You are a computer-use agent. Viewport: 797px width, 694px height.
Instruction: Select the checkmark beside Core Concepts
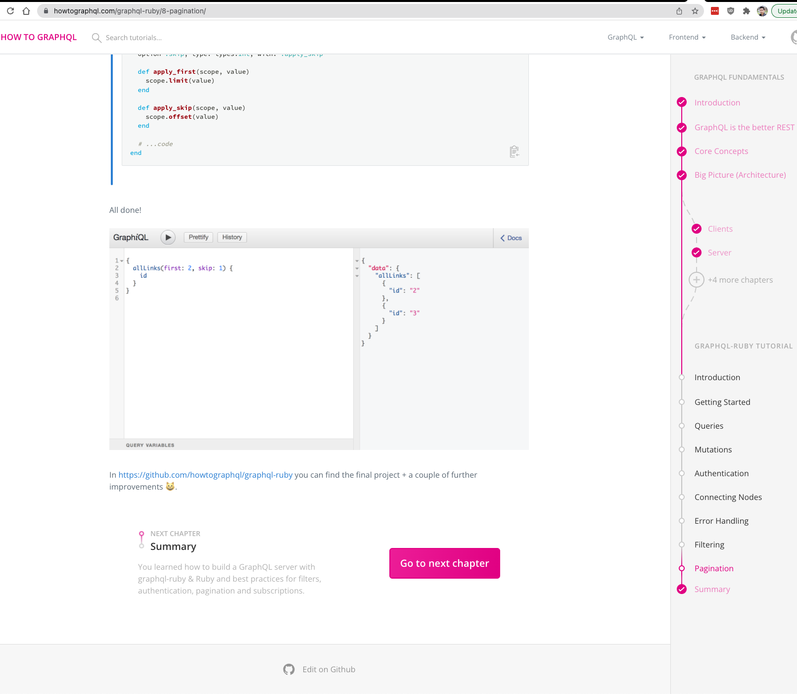682,151
